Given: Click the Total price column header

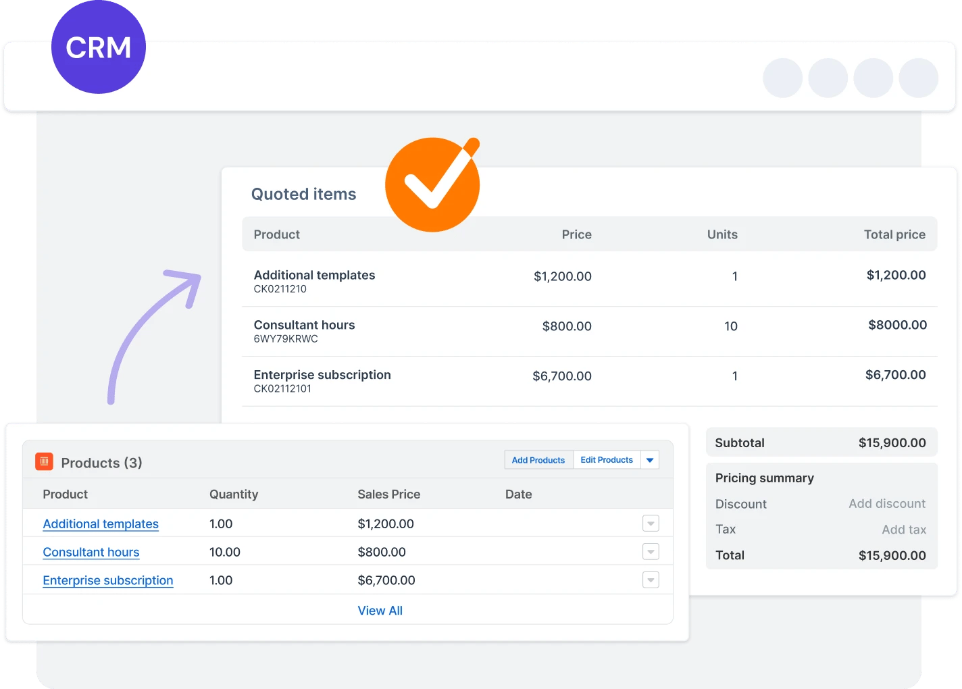Looking at the screenshot, I should click(x=894, y=234).
